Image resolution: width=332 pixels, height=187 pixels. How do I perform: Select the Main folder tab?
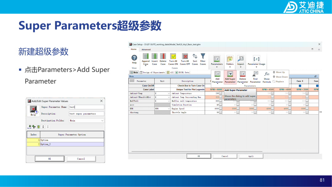point(134,72)
